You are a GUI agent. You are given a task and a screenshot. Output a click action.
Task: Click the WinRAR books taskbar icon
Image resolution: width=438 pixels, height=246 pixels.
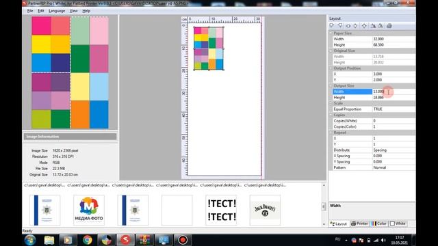click(x=144, y=240)
